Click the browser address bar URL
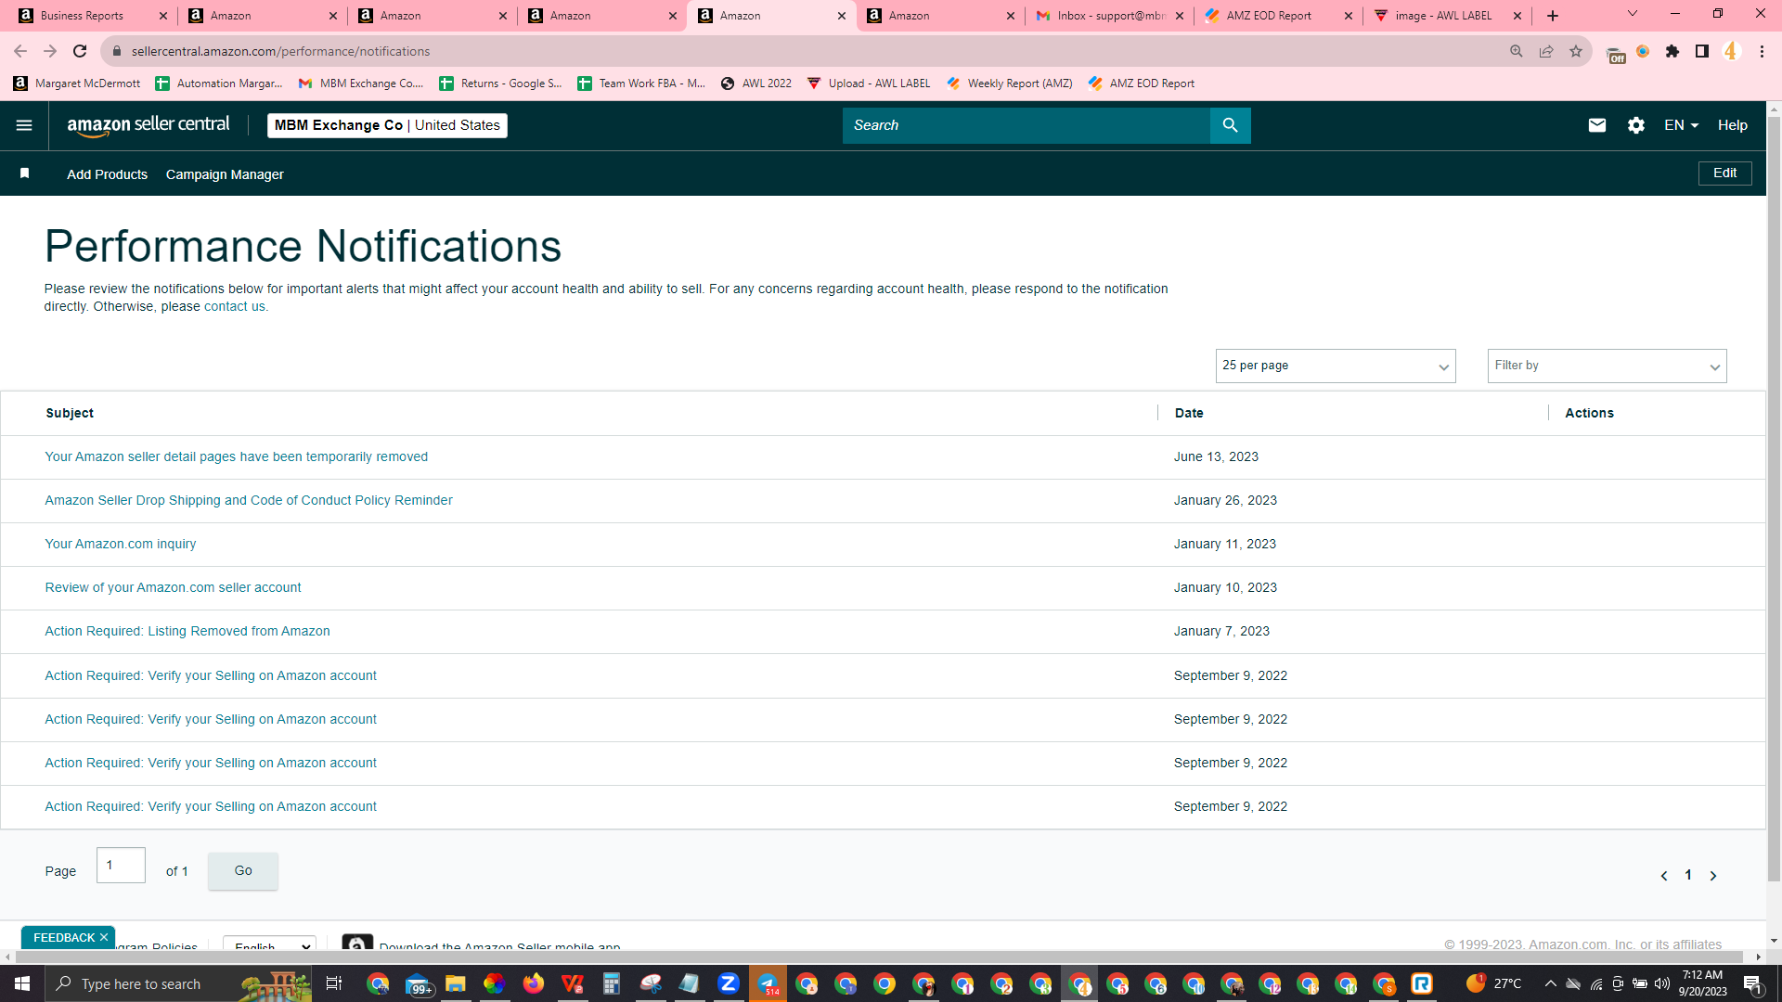The width and height of the screenshot is (1782, 1002). click(x=280, y=51)
